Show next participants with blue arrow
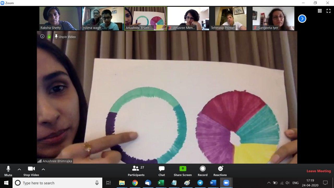 coord(302,19)
